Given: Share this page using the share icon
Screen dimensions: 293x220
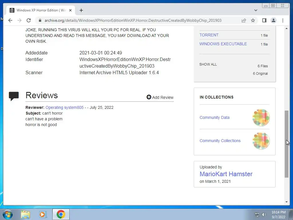Looking at the screenshot, I should tap(244, 20).
